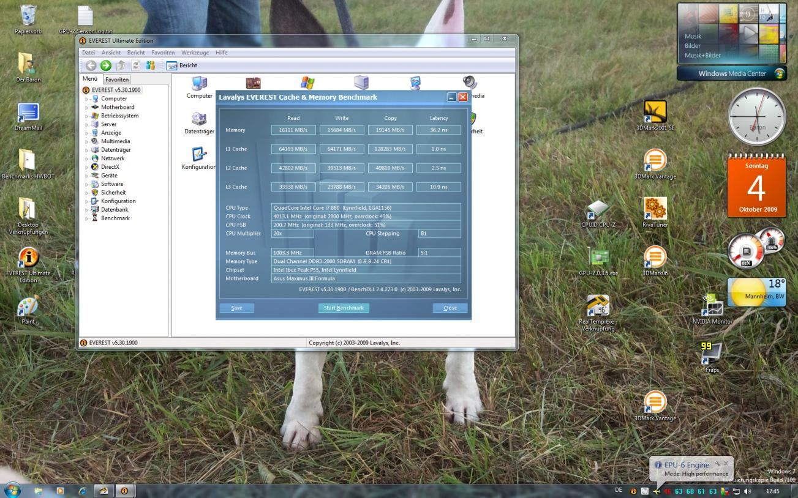Open the Datei menu
Viewport: 798px width, 498px height.
[88, 53]
